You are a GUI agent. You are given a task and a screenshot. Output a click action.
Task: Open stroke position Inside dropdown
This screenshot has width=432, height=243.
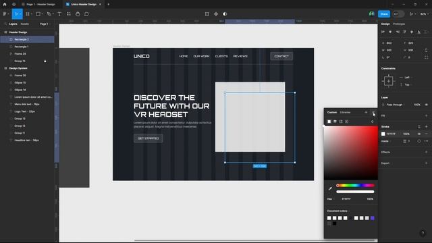click(386, 141)
